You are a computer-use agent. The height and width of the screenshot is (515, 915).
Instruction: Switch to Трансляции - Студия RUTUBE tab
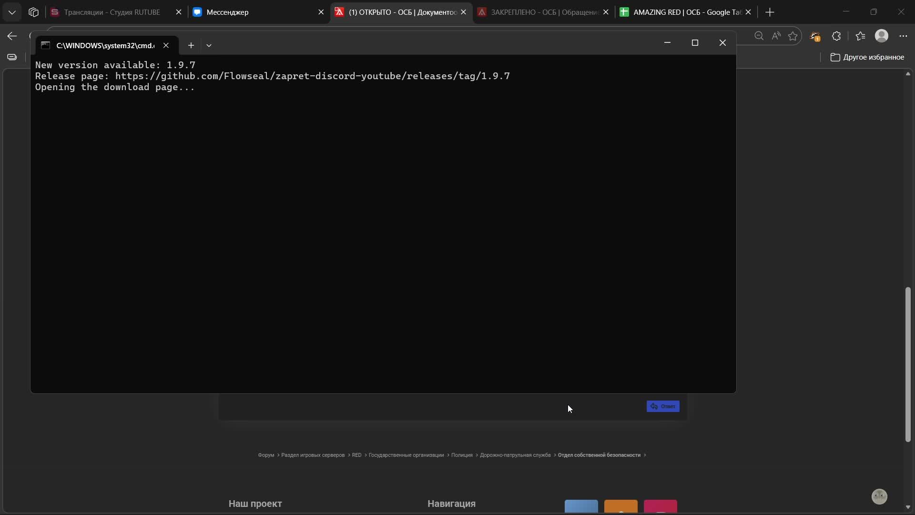pyautogui.click(x=112, y=12)
